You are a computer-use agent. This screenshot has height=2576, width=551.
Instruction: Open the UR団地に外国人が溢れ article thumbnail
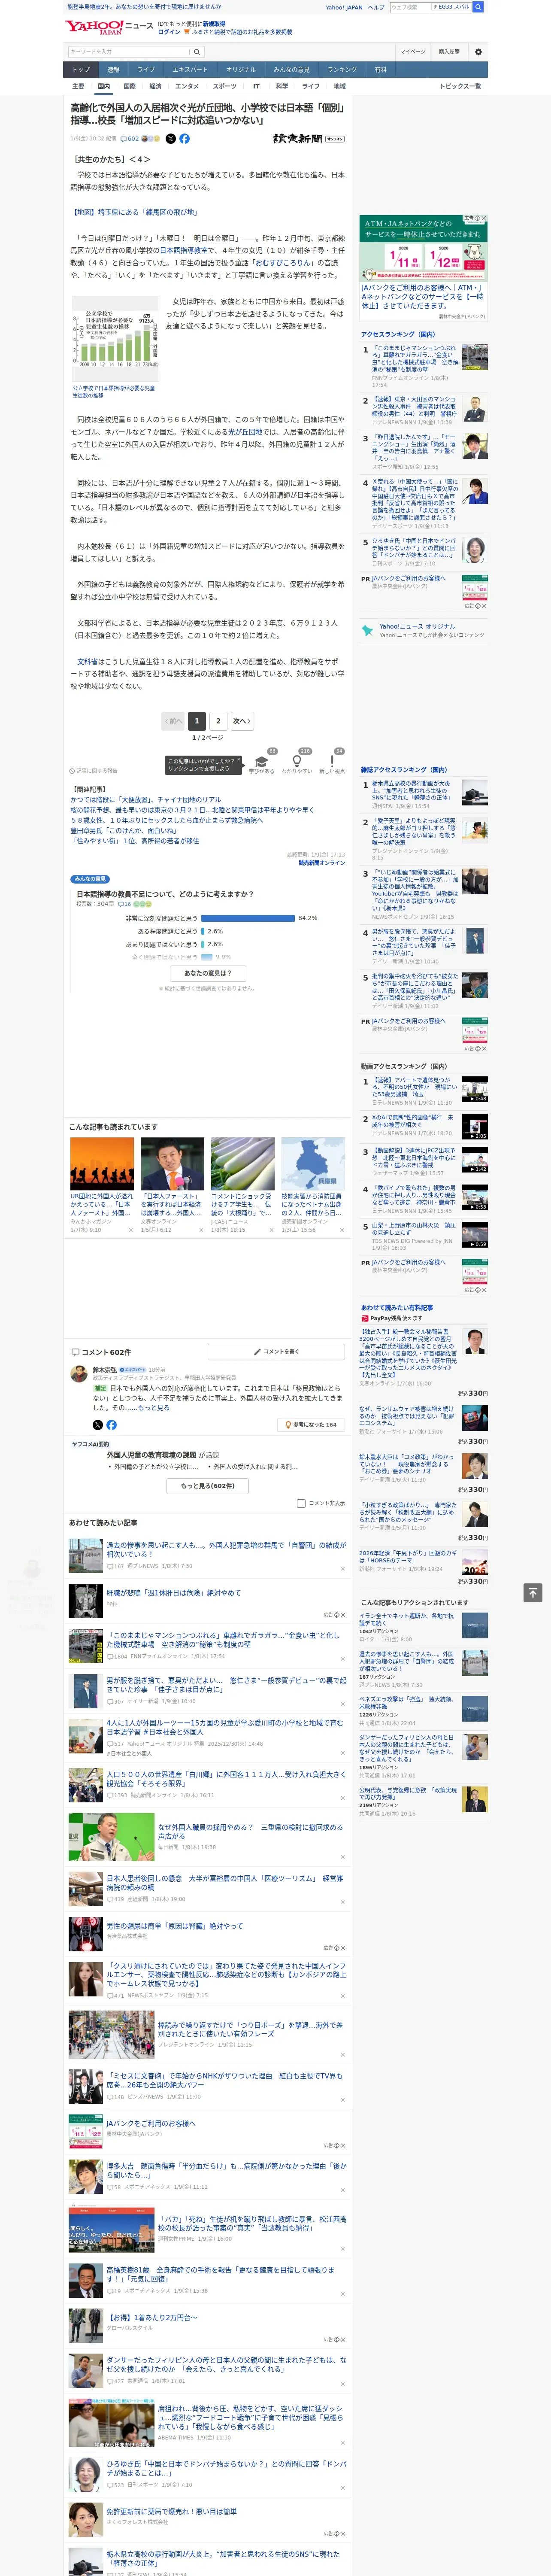pyautogui.click(x=102, y=1163)
